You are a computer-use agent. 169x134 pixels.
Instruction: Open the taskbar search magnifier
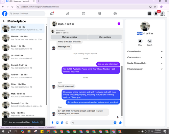click(x=9, y=131)
